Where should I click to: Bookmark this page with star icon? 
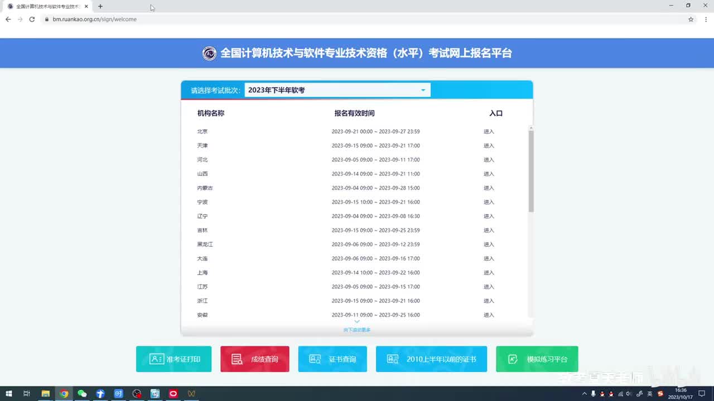pyautogui.click(x=691, y=19)
